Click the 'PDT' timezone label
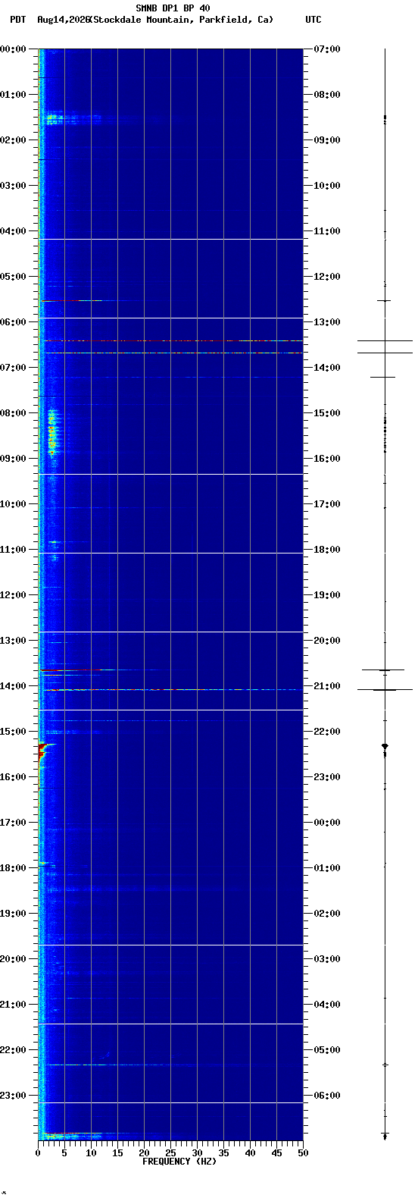 coord(17,20)
